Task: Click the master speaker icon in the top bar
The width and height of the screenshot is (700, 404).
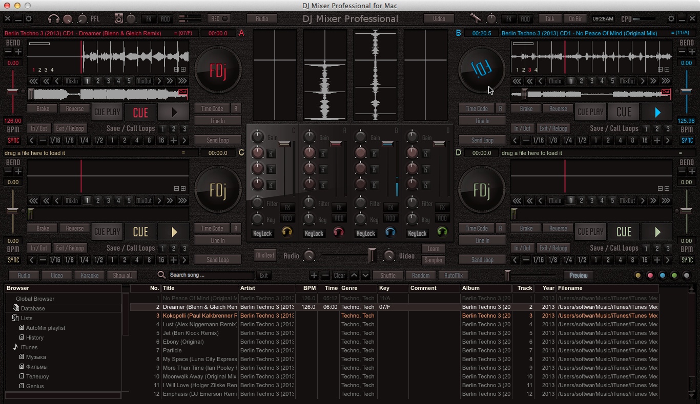Action: pos(119,19)
